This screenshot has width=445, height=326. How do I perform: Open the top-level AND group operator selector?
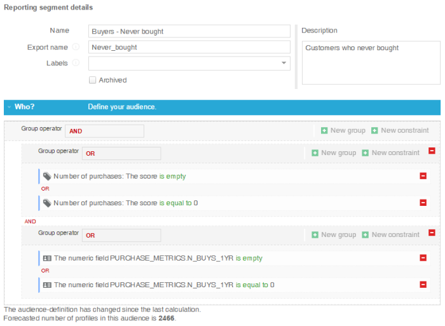[105, 131]
